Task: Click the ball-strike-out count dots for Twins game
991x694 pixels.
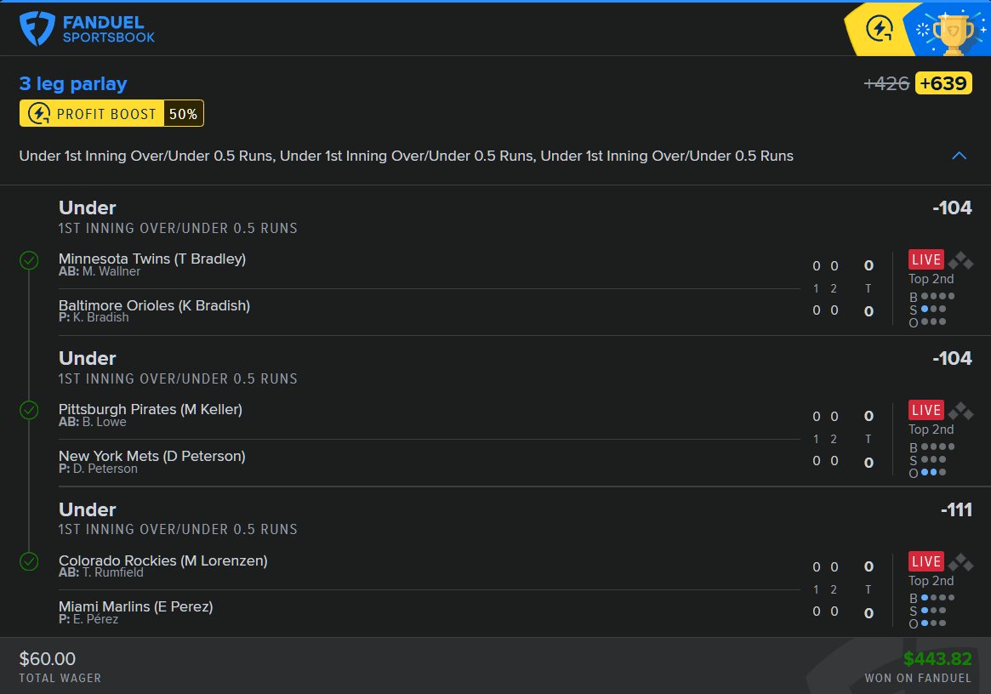Action: tap(931, 309)
